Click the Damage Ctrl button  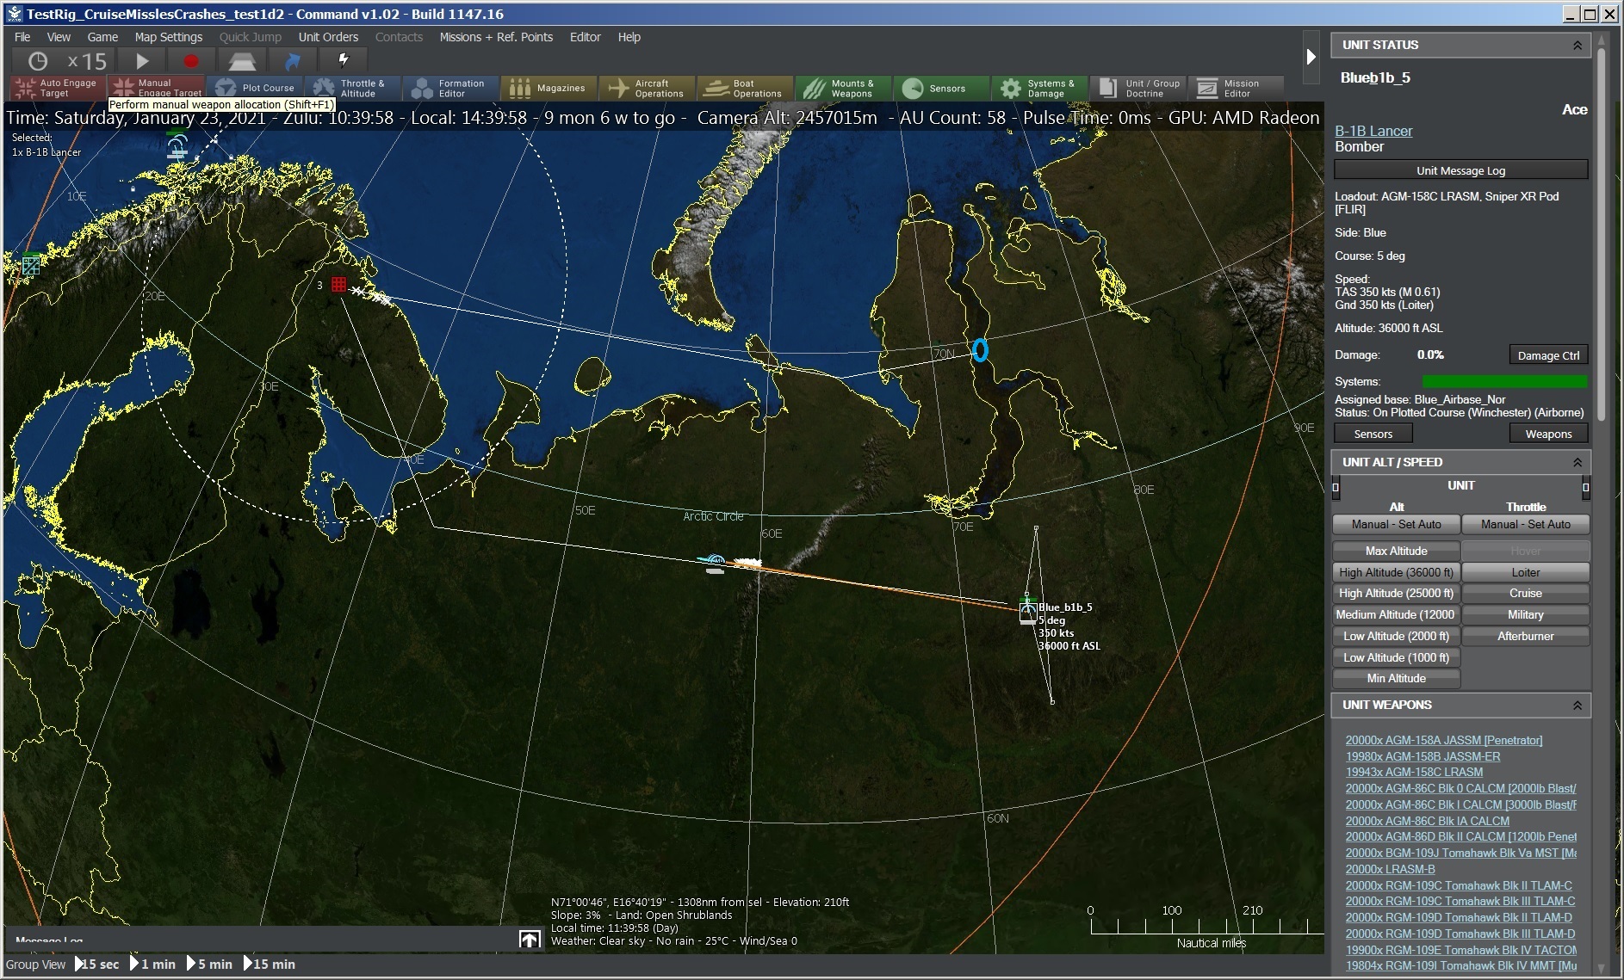coord(1547,355)
